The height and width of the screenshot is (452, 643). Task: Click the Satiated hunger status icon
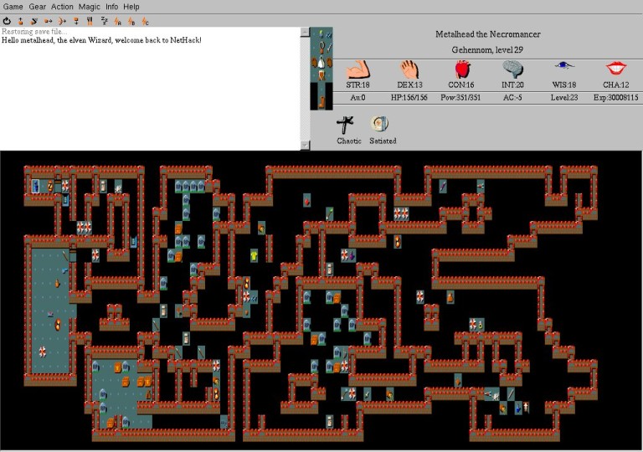(x=383, y=125)
